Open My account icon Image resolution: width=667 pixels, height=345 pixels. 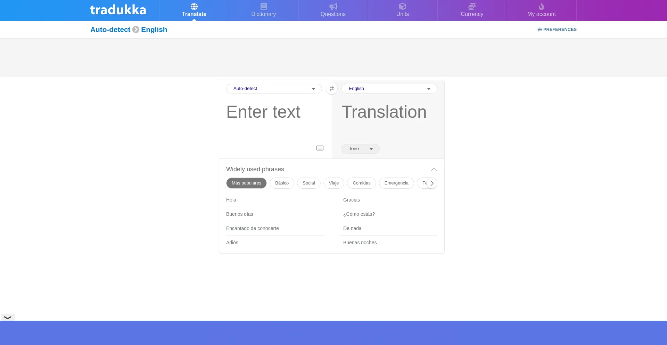(x=541, y=6)
